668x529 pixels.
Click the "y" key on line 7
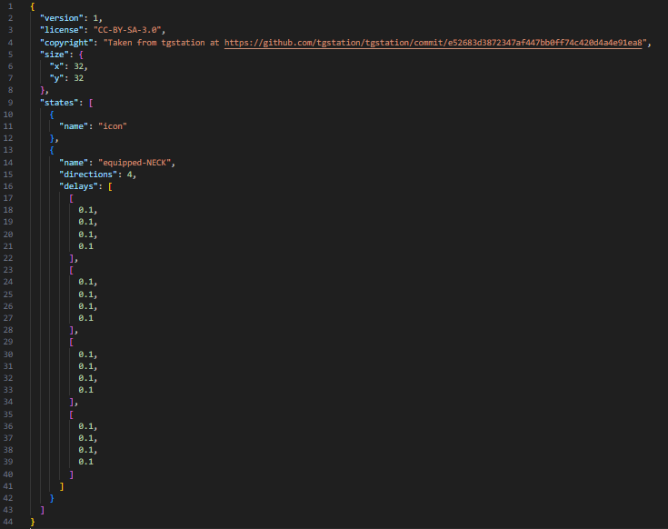56,78
